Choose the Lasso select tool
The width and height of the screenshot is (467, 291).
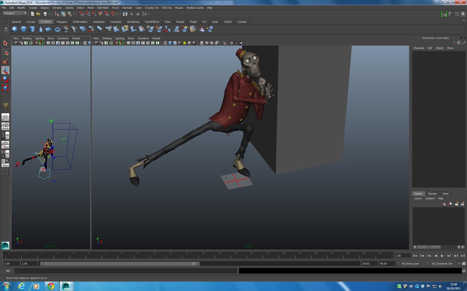5,52
